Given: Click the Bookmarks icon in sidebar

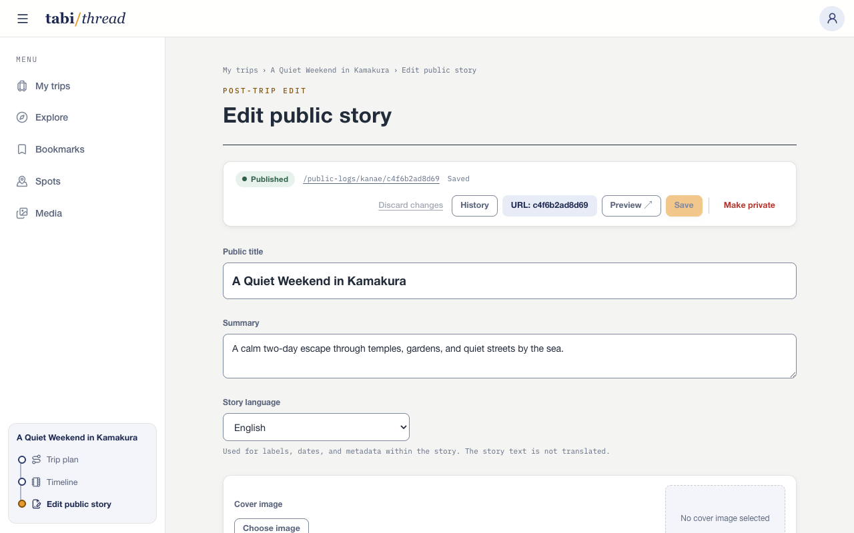Looking at the screenshot, I should pos(22,149).
